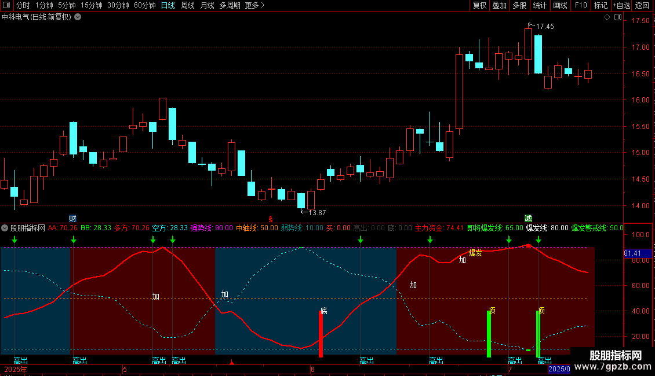Click the 中轴线: 50.00 indicator value
This screenshot has height=376, width=655.
pyautogui.click(x=257, y=228)
